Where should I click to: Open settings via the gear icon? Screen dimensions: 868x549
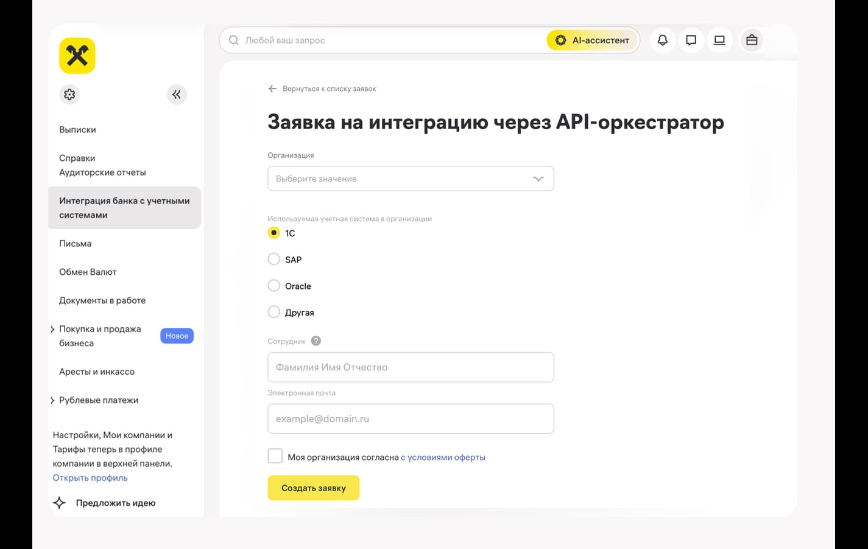(69, 94)
